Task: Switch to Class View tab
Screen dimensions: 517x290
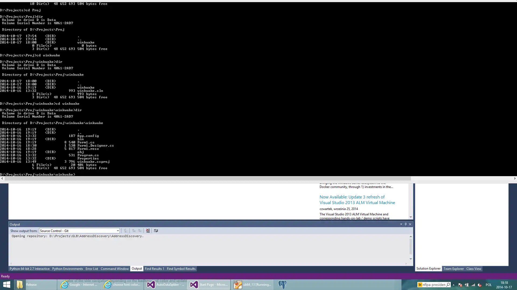Action: pyautogui.click(x=474, y=269)
